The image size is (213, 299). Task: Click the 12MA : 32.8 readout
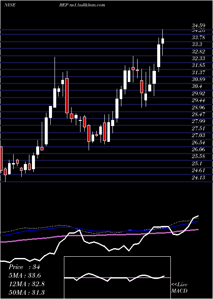tap(26, 284)
